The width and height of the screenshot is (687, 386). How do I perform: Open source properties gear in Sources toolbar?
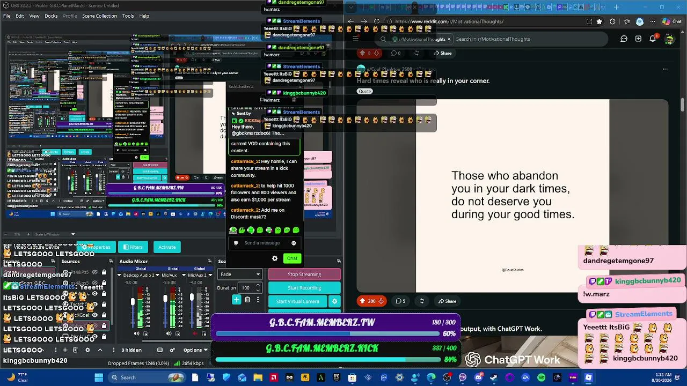tap(87, 350)
